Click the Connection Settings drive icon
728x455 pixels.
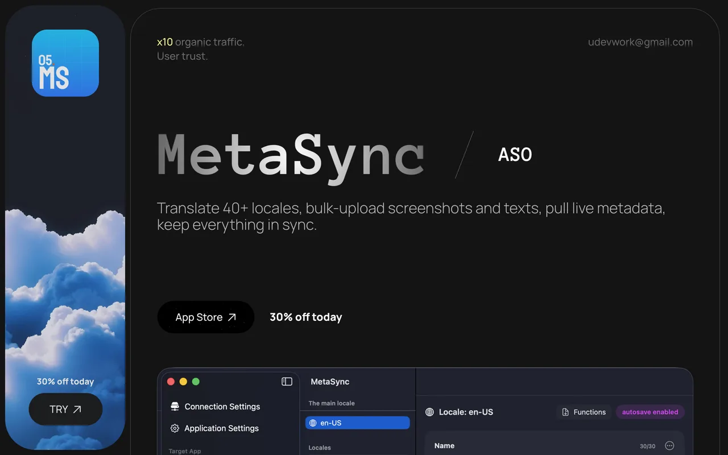[175, 407]
